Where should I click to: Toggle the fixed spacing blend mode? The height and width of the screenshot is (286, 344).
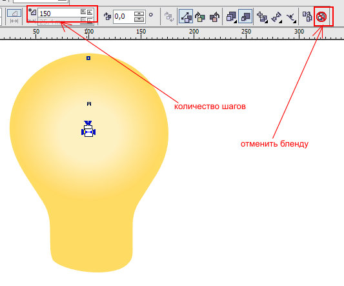point(14,21)
